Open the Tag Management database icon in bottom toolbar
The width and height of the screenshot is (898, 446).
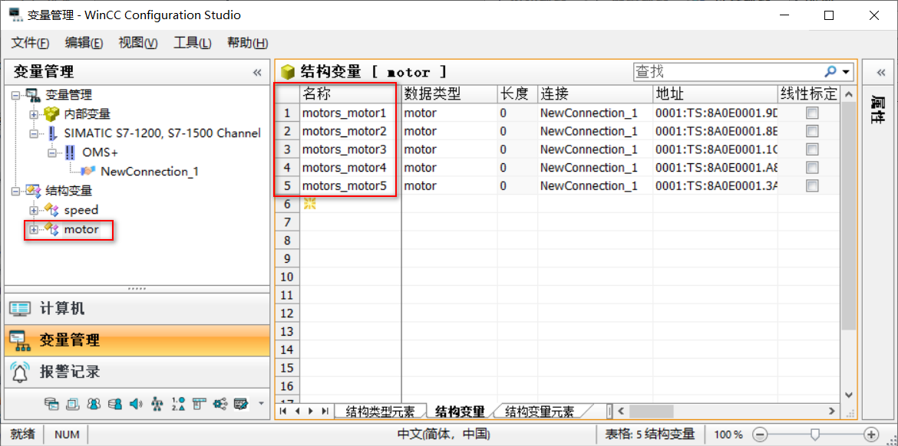(53, 404)
